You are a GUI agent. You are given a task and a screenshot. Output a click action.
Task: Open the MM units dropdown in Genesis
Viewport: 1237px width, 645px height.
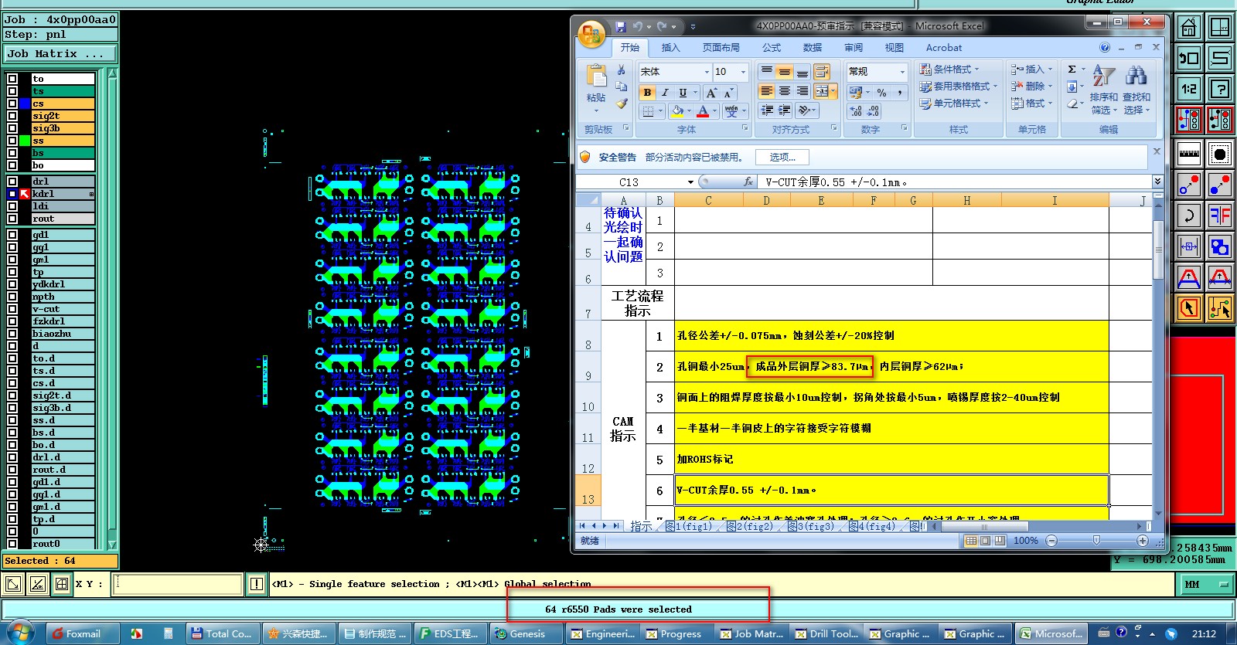coord(1207,584)
